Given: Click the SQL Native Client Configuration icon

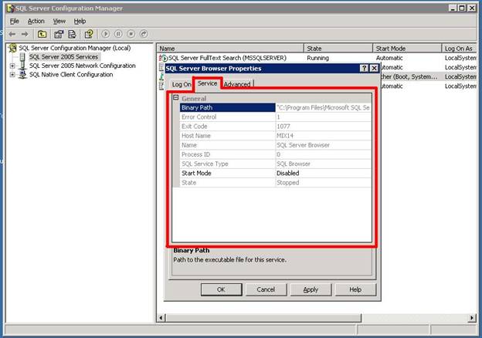Looking at the screenshot, I should coord(22,75).
